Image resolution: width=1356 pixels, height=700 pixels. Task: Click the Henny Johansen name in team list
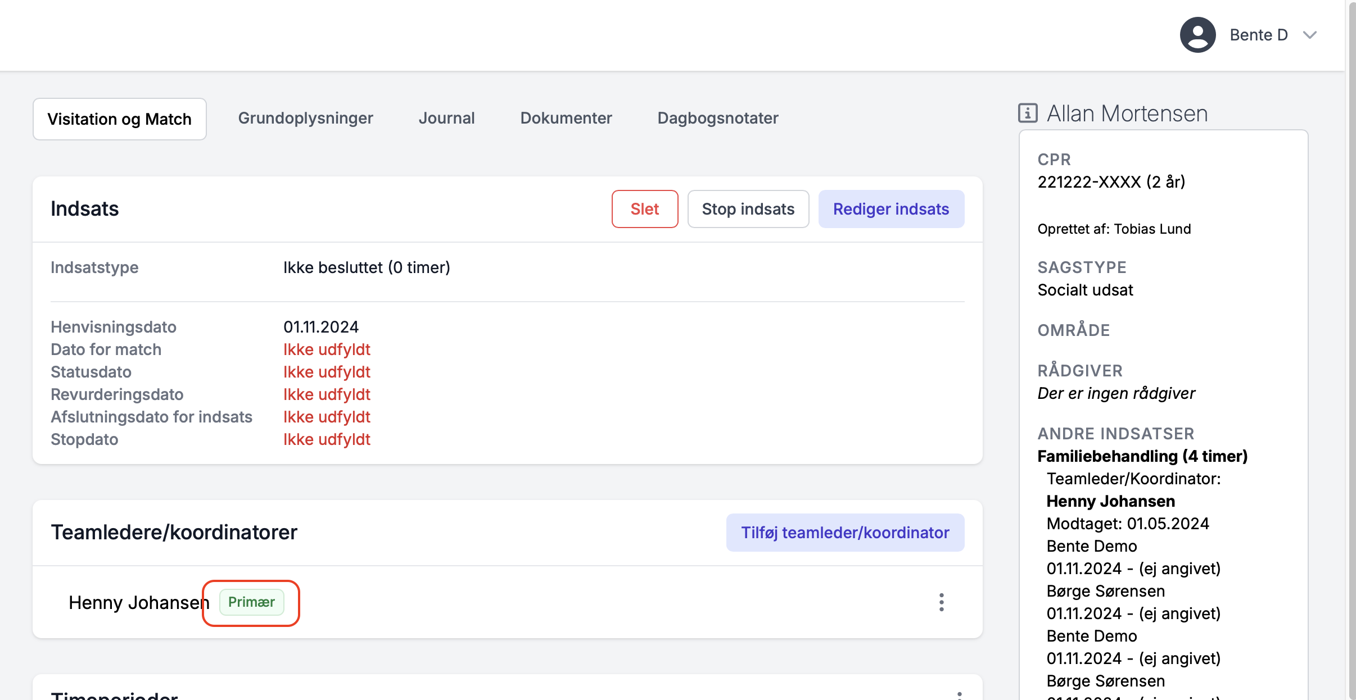click(x=139, y=602)
